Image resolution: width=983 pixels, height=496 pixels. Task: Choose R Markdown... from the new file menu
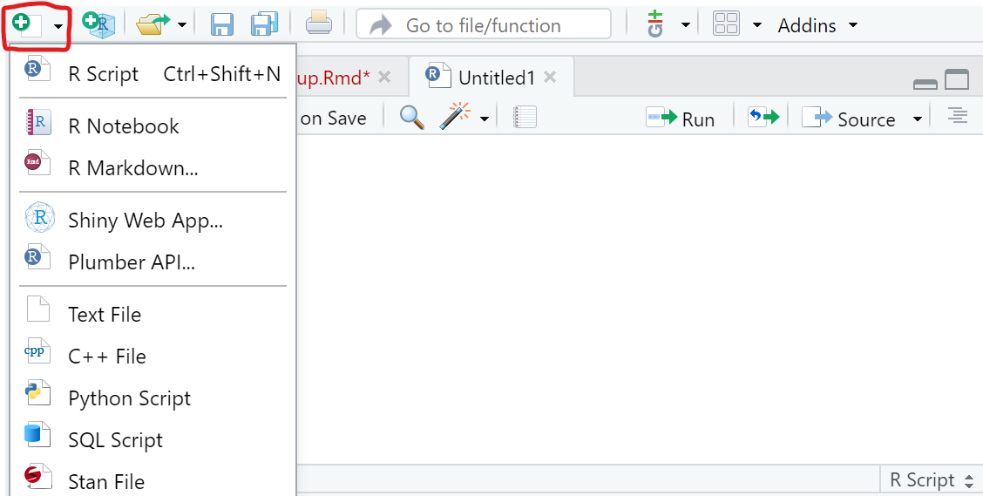pos(132,168)
